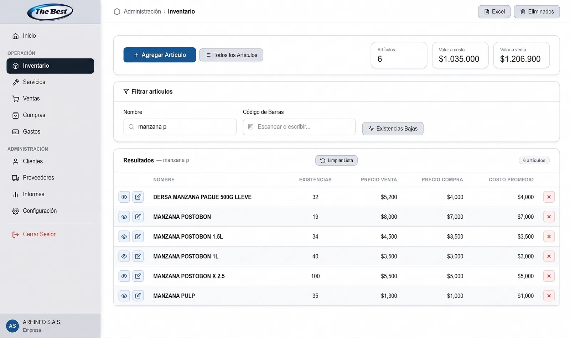
Task: Show Todos los Artículos
Action: [231, 55]
